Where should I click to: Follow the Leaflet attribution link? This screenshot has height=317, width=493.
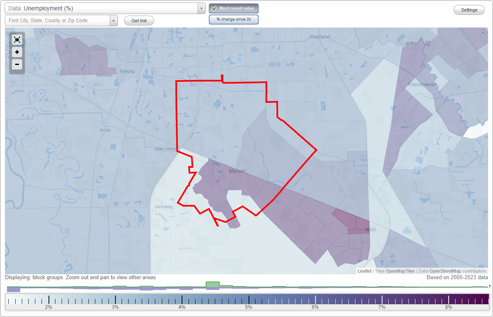click(364, 271)
